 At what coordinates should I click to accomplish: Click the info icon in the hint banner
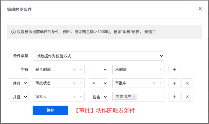pyautogui.click(x=13, y=32)
